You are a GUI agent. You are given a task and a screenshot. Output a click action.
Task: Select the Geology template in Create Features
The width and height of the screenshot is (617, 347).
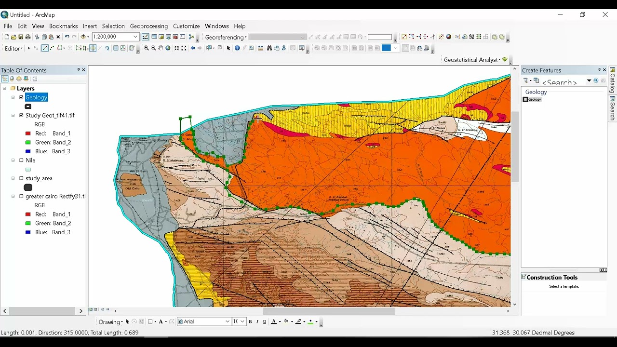point(534,99)
